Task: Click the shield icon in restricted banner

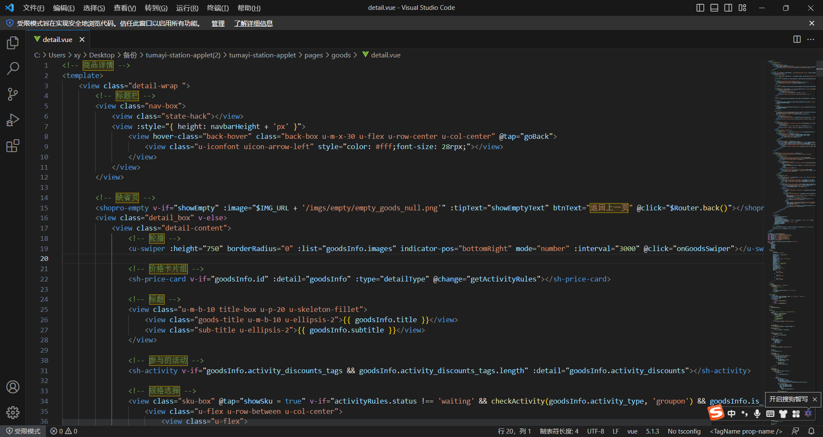Action: (x=9, y=23)
